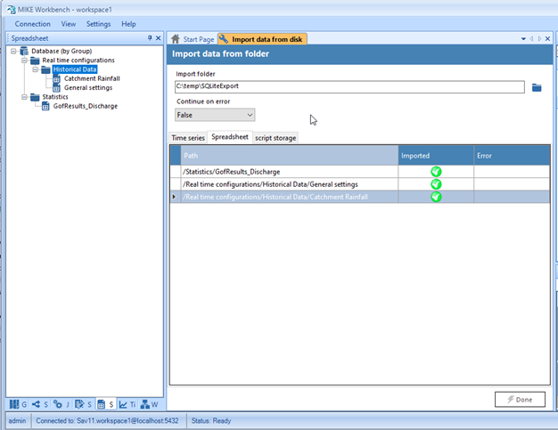This screenshot has height=430, width=558.
Task: Select the Historical Data/Catchment Rainfall path row
Action: 290,197
